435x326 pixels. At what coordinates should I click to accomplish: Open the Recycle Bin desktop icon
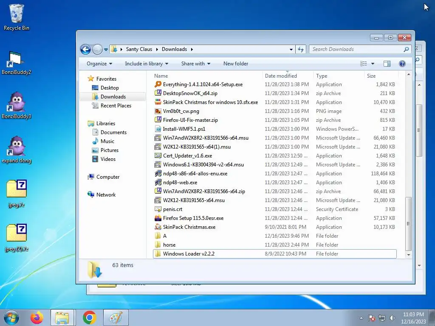click(17, 17)
